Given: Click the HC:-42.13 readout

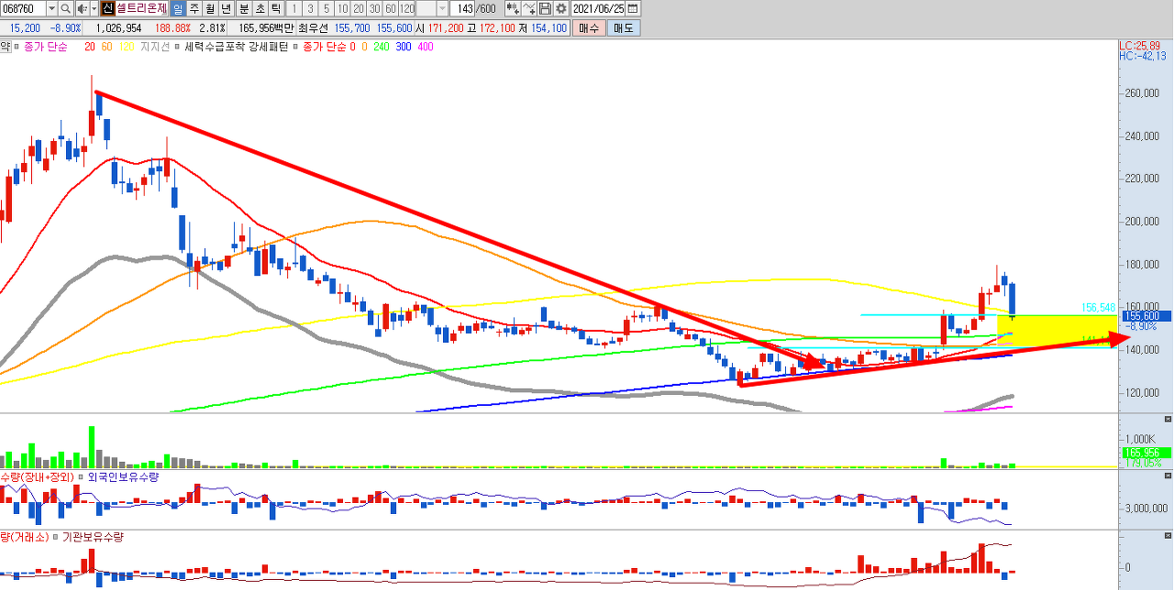Looking at the screenshot, I should pos(1143,56).
